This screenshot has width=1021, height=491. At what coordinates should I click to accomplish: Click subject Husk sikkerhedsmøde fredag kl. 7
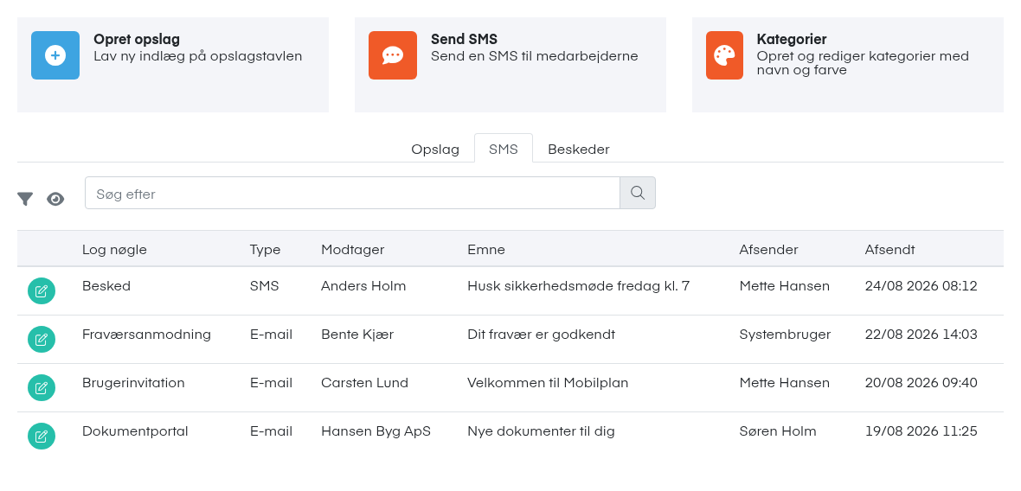[x=578, y=286]
